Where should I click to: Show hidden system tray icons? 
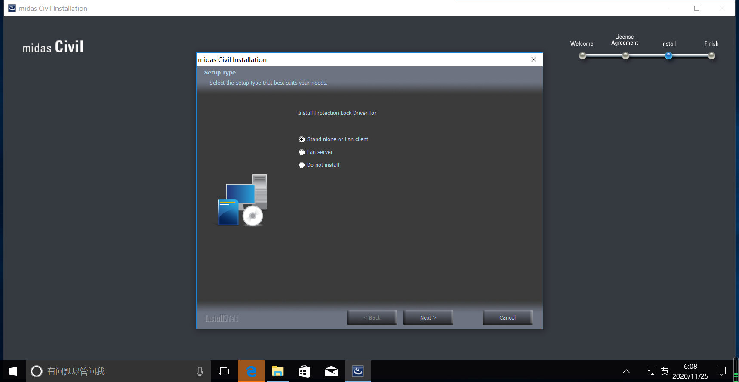tap(626, 371)
